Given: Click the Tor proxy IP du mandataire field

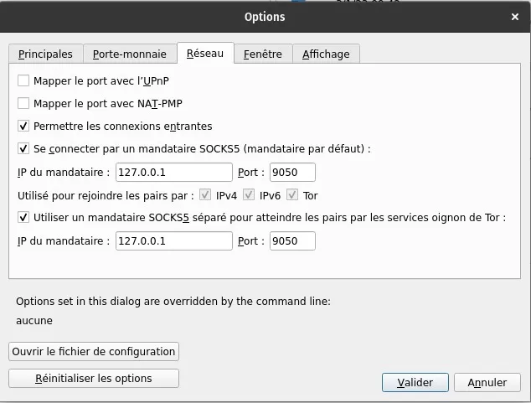Looking at the screenshot, I should (x=173, y=241).
